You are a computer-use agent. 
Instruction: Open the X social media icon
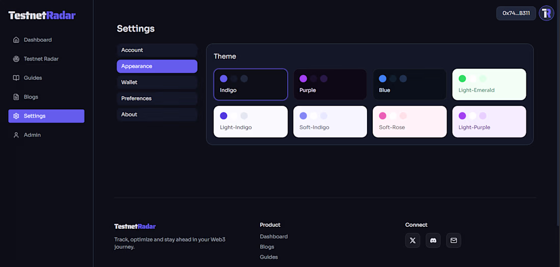412,240
